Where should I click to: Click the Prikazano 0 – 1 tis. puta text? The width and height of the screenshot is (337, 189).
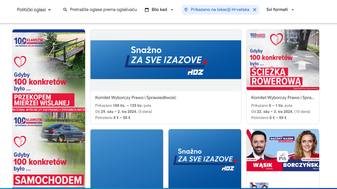coord(271,105)
